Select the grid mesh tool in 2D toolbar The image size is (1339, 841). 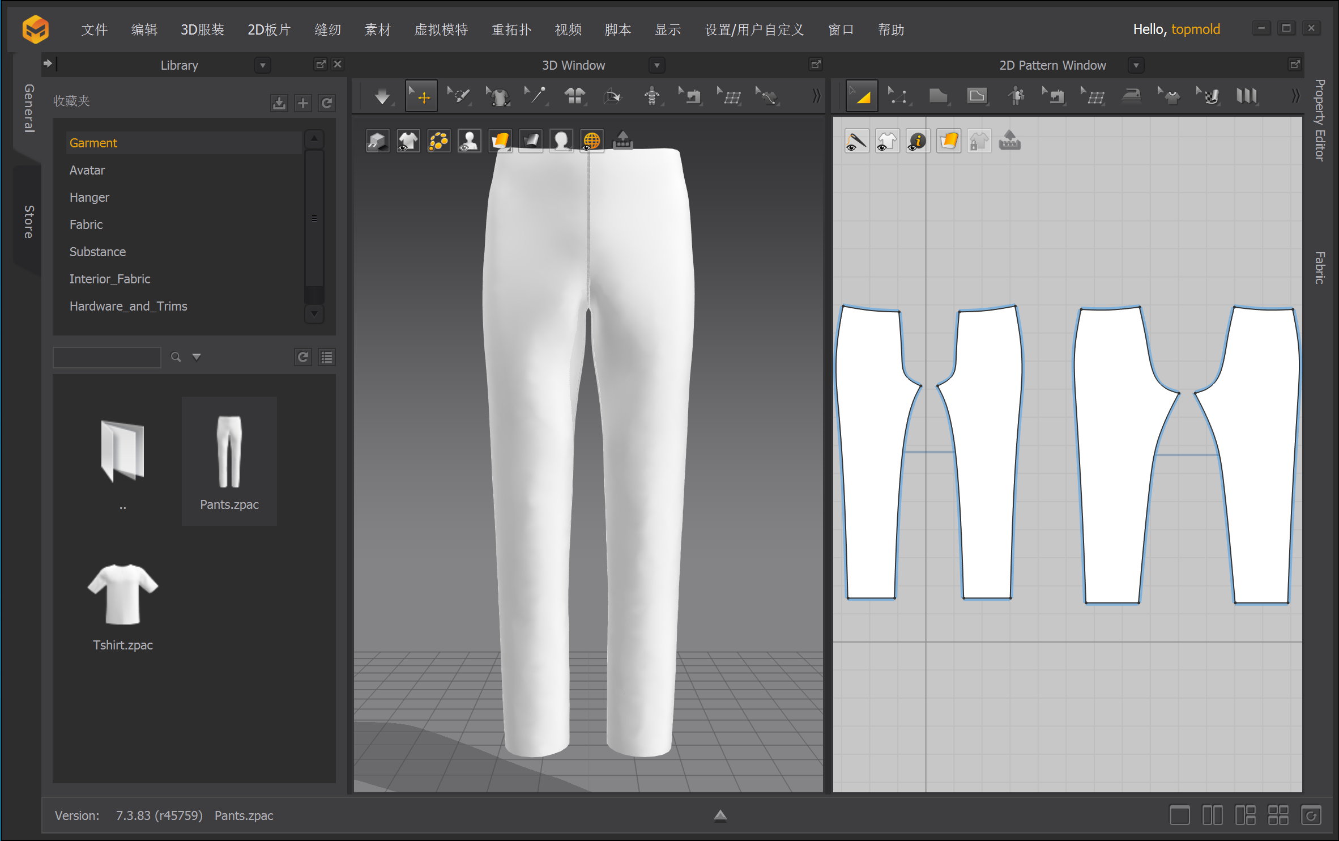(x=1093, y=96)
